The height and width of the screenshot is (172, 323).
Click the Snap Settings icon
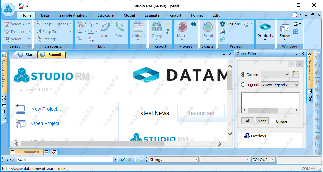(x=38, y=39)
